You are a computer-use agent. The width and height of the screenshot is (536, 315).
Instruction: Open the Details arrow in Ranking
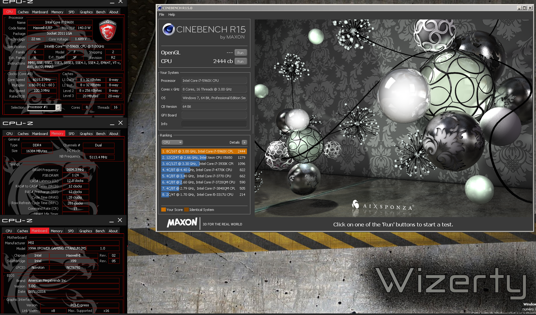[x=244, y=142]
